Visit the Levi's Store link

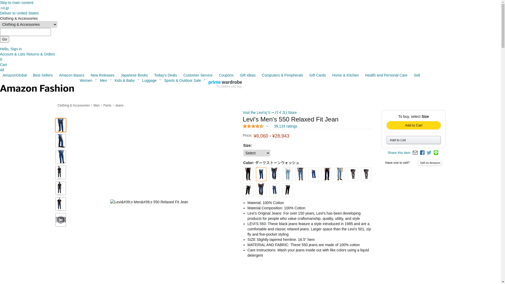[270, 113]
